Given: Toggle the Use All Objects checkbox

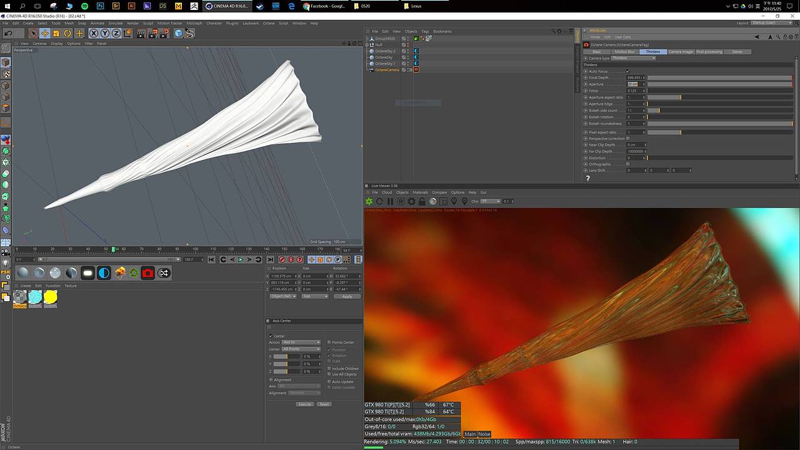Looking at the screenshot, I should (x=329, y=374).
